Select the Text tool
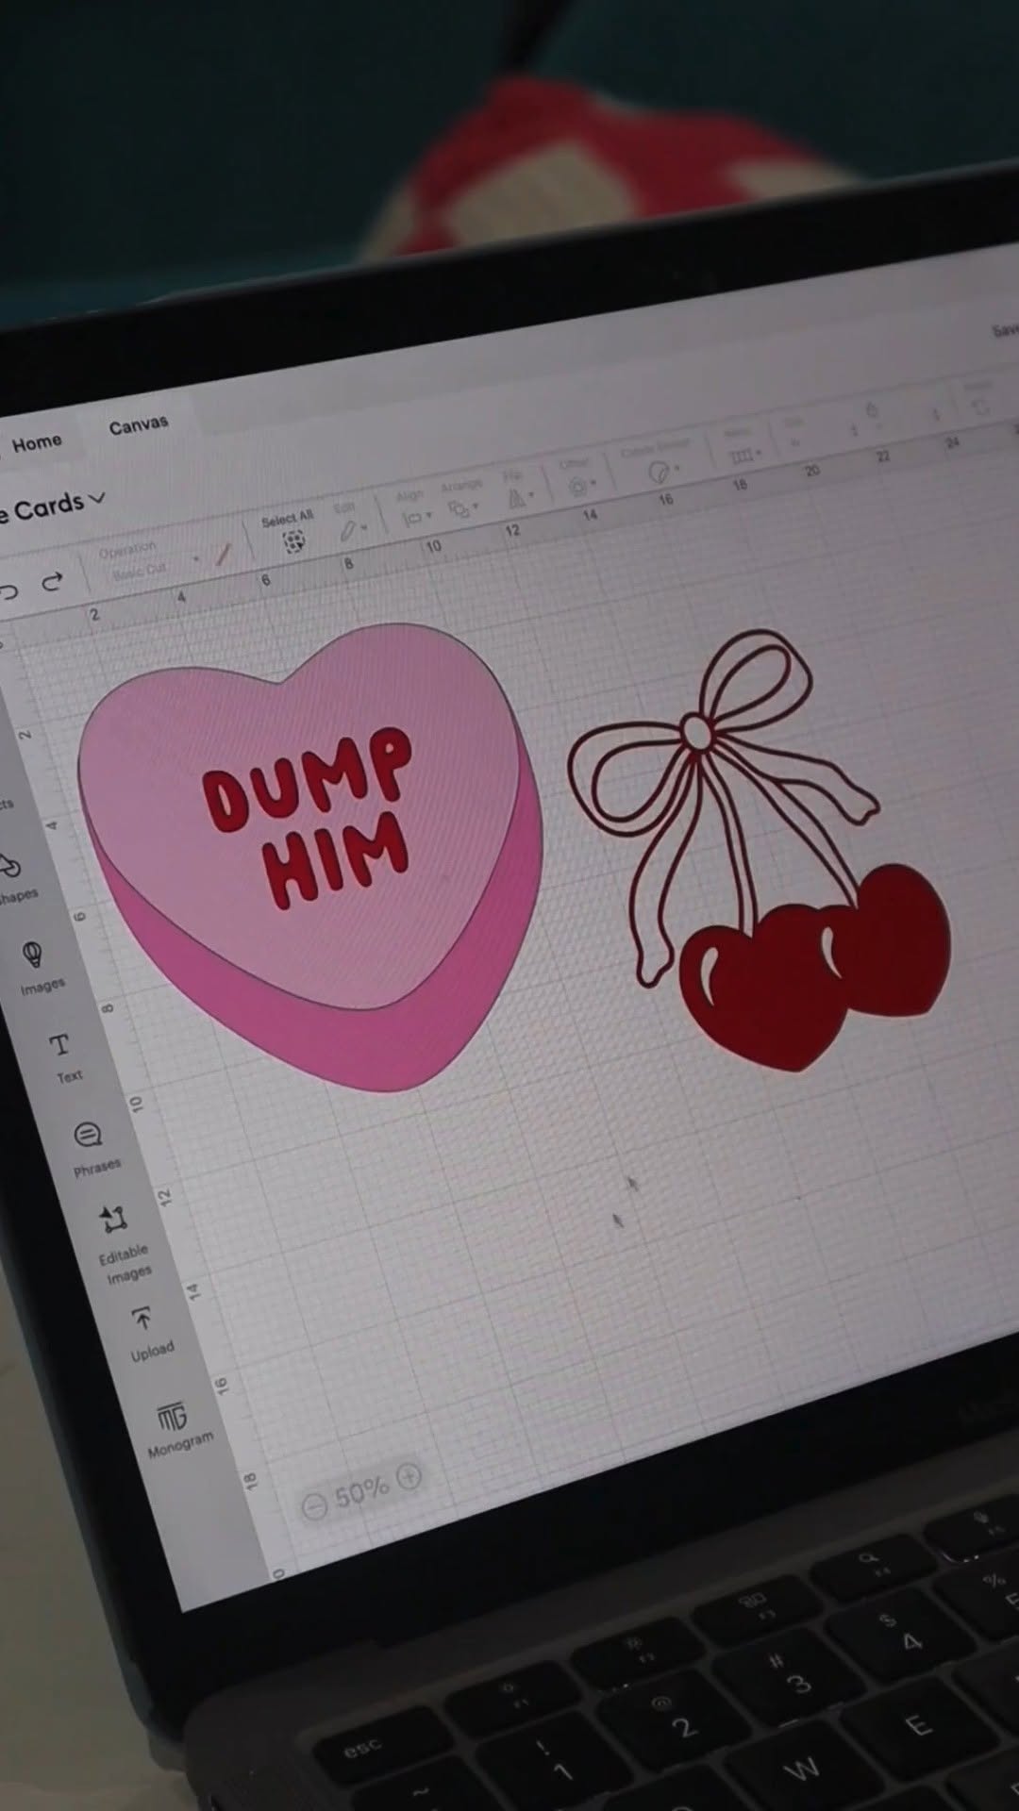The image size is (1019, 1811). [59, 1046]
